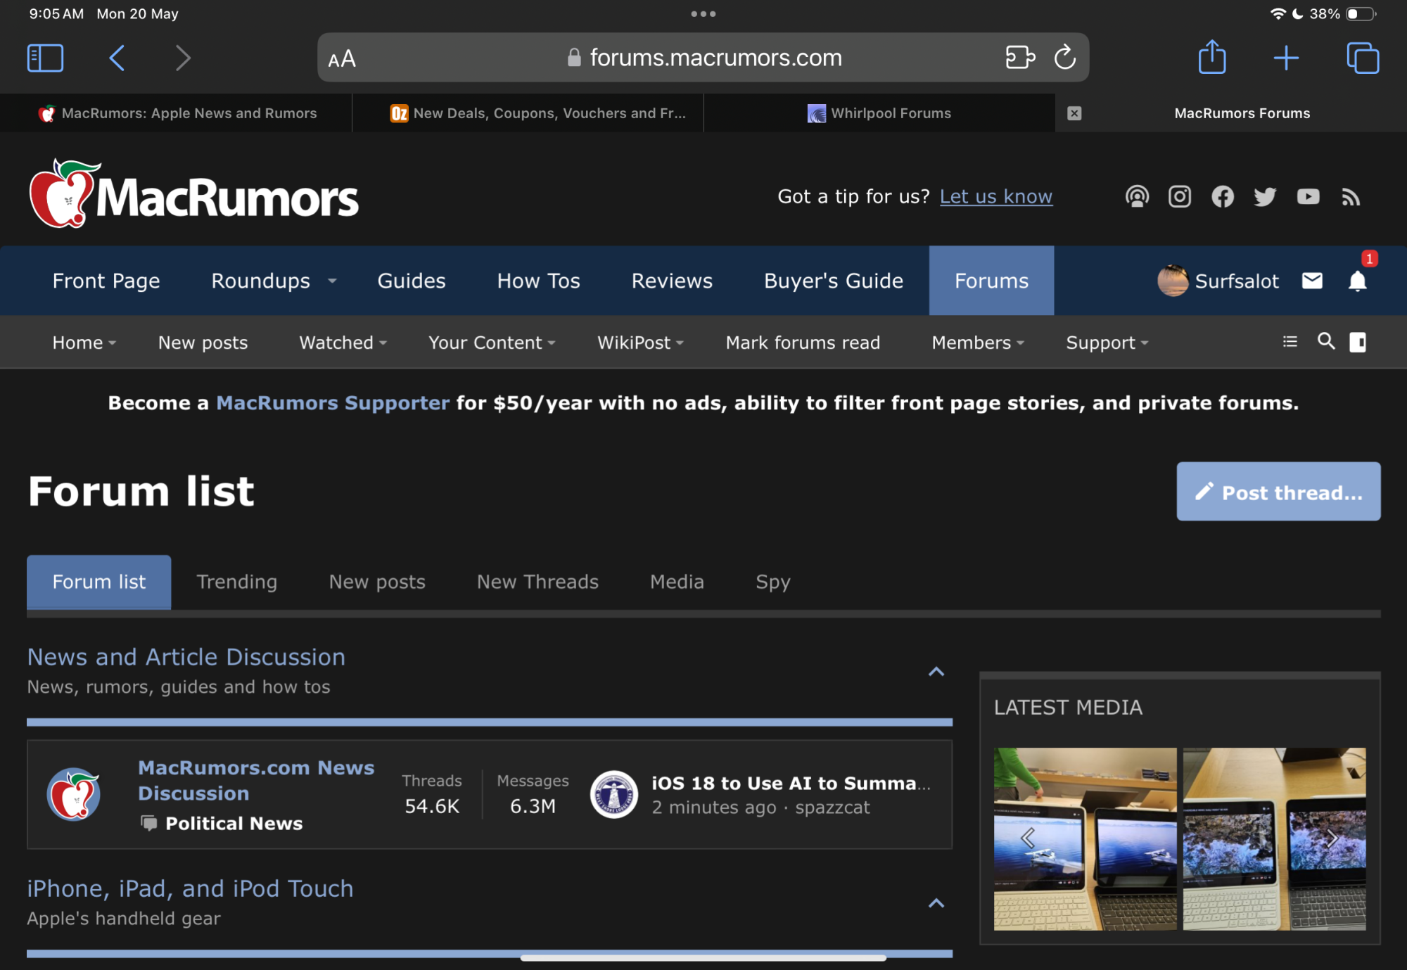Click Mark forums read

803,343
